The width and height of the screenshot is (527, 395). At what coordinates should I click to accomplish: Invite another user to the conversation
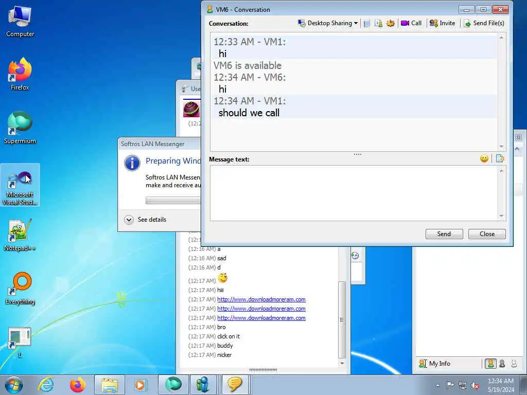coord(442,23)
